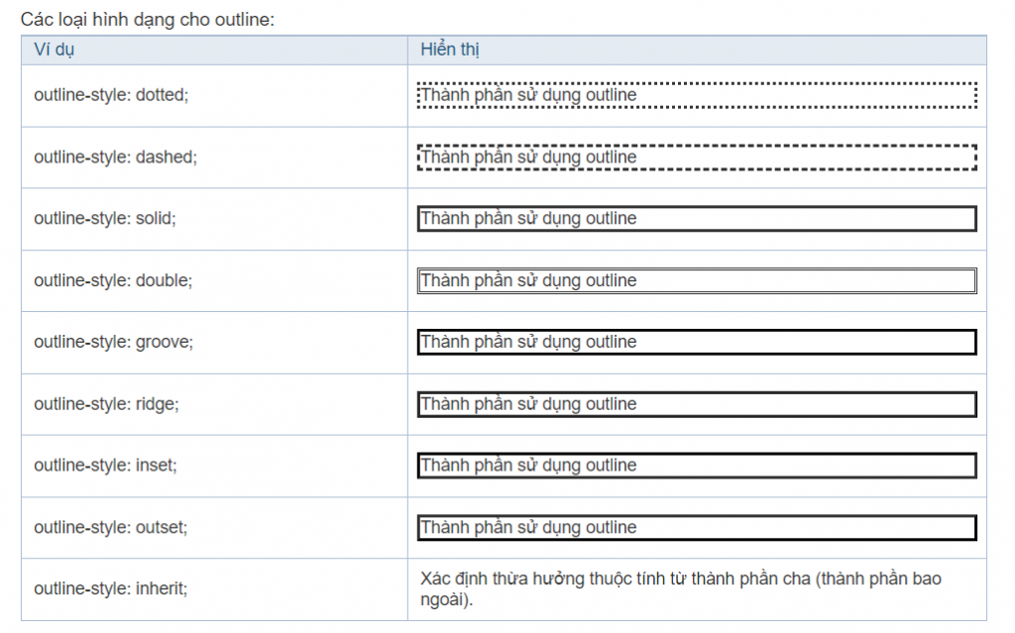Click the "outline-style: outset;" cell
Viewport: 1015px width, 633px height.
[x=110, y=527]
